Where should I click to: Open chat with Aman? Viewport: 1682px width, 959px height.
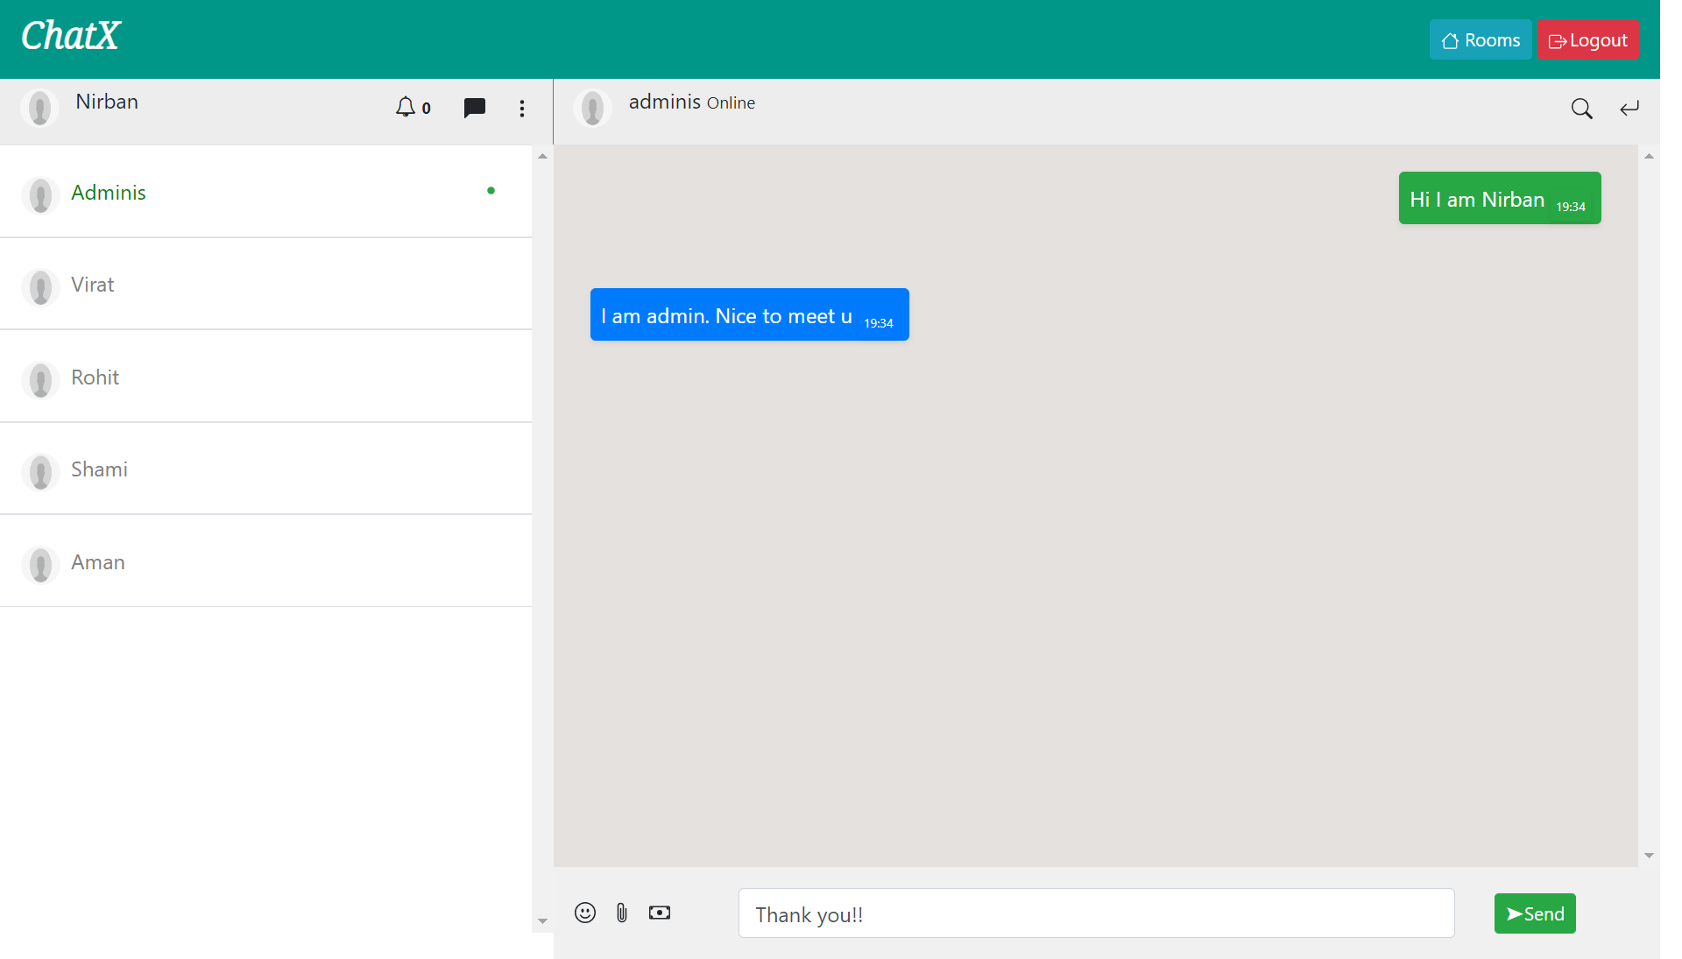click(x=265, y=561)
